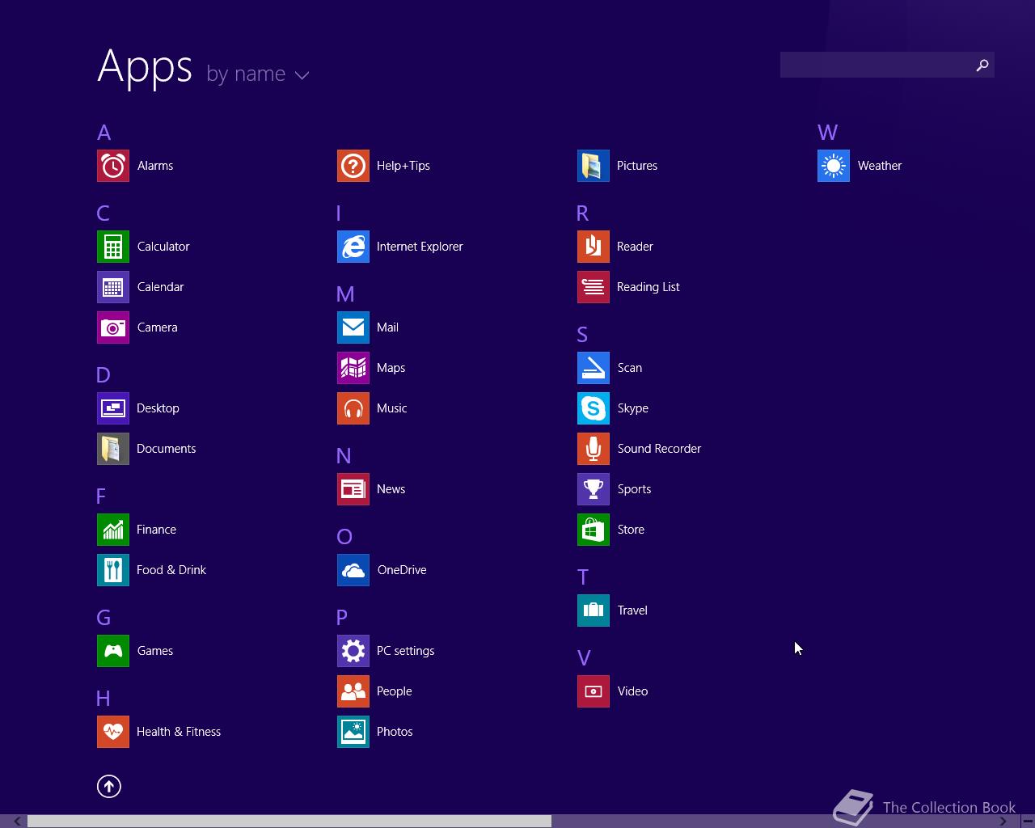The width and height of the screenshot is (1035, 828).
Task: Launch the Games app icon
Action: (x=113, y=651)
